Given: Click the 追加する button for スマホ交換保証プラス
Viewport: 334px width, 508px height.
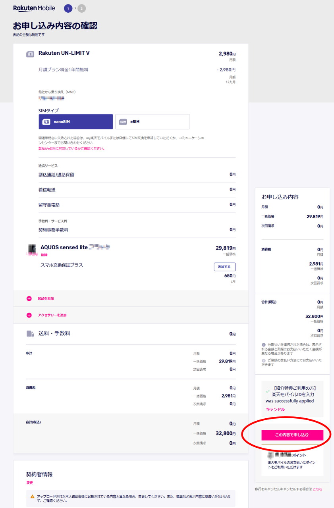Looking at the screenshot, I should pos(224,267).
